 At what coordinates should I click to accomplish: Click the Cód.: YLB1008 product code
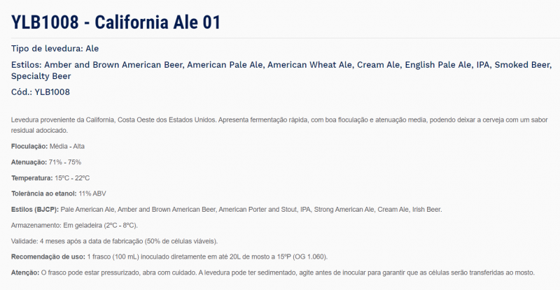[x=41, y=92]
